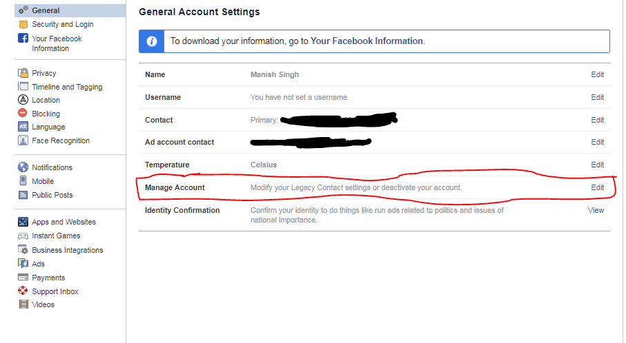Click the Public Posts feed icon
Screen dimensions: 626x343
pyautogui.click(x=23, y=195)
